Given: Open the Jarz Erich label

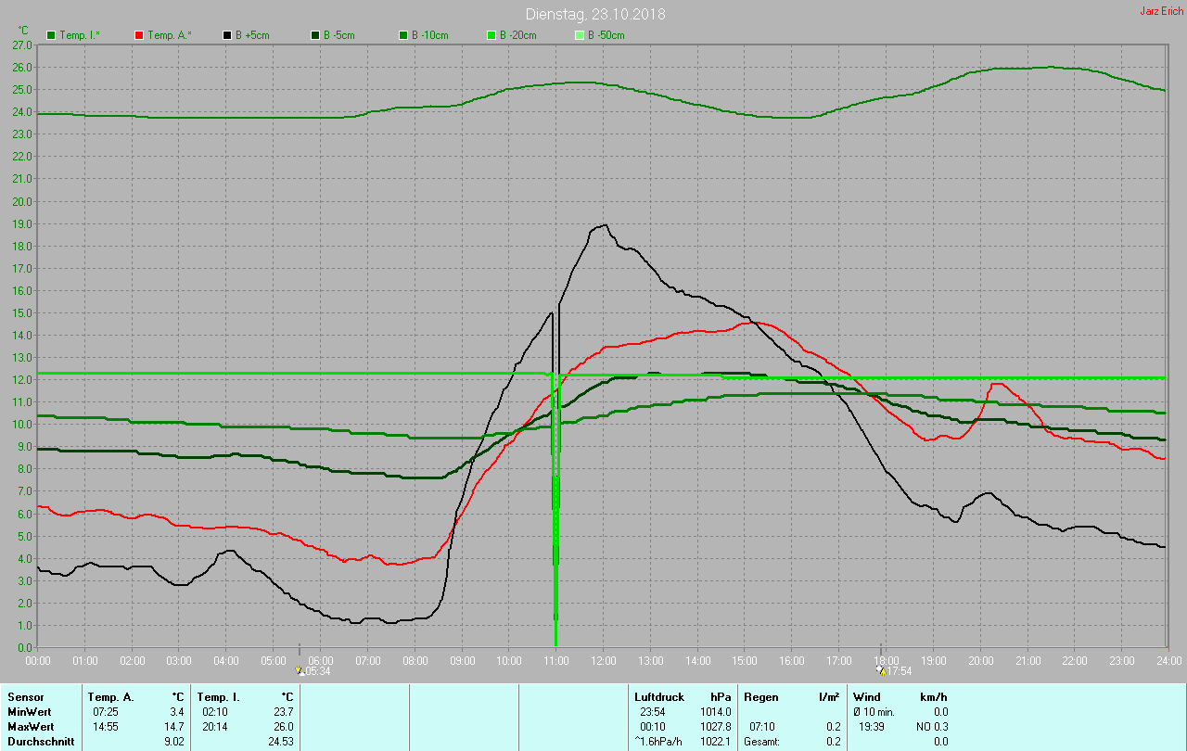Looking at the screenshot, I should (x=1161, y=11).
